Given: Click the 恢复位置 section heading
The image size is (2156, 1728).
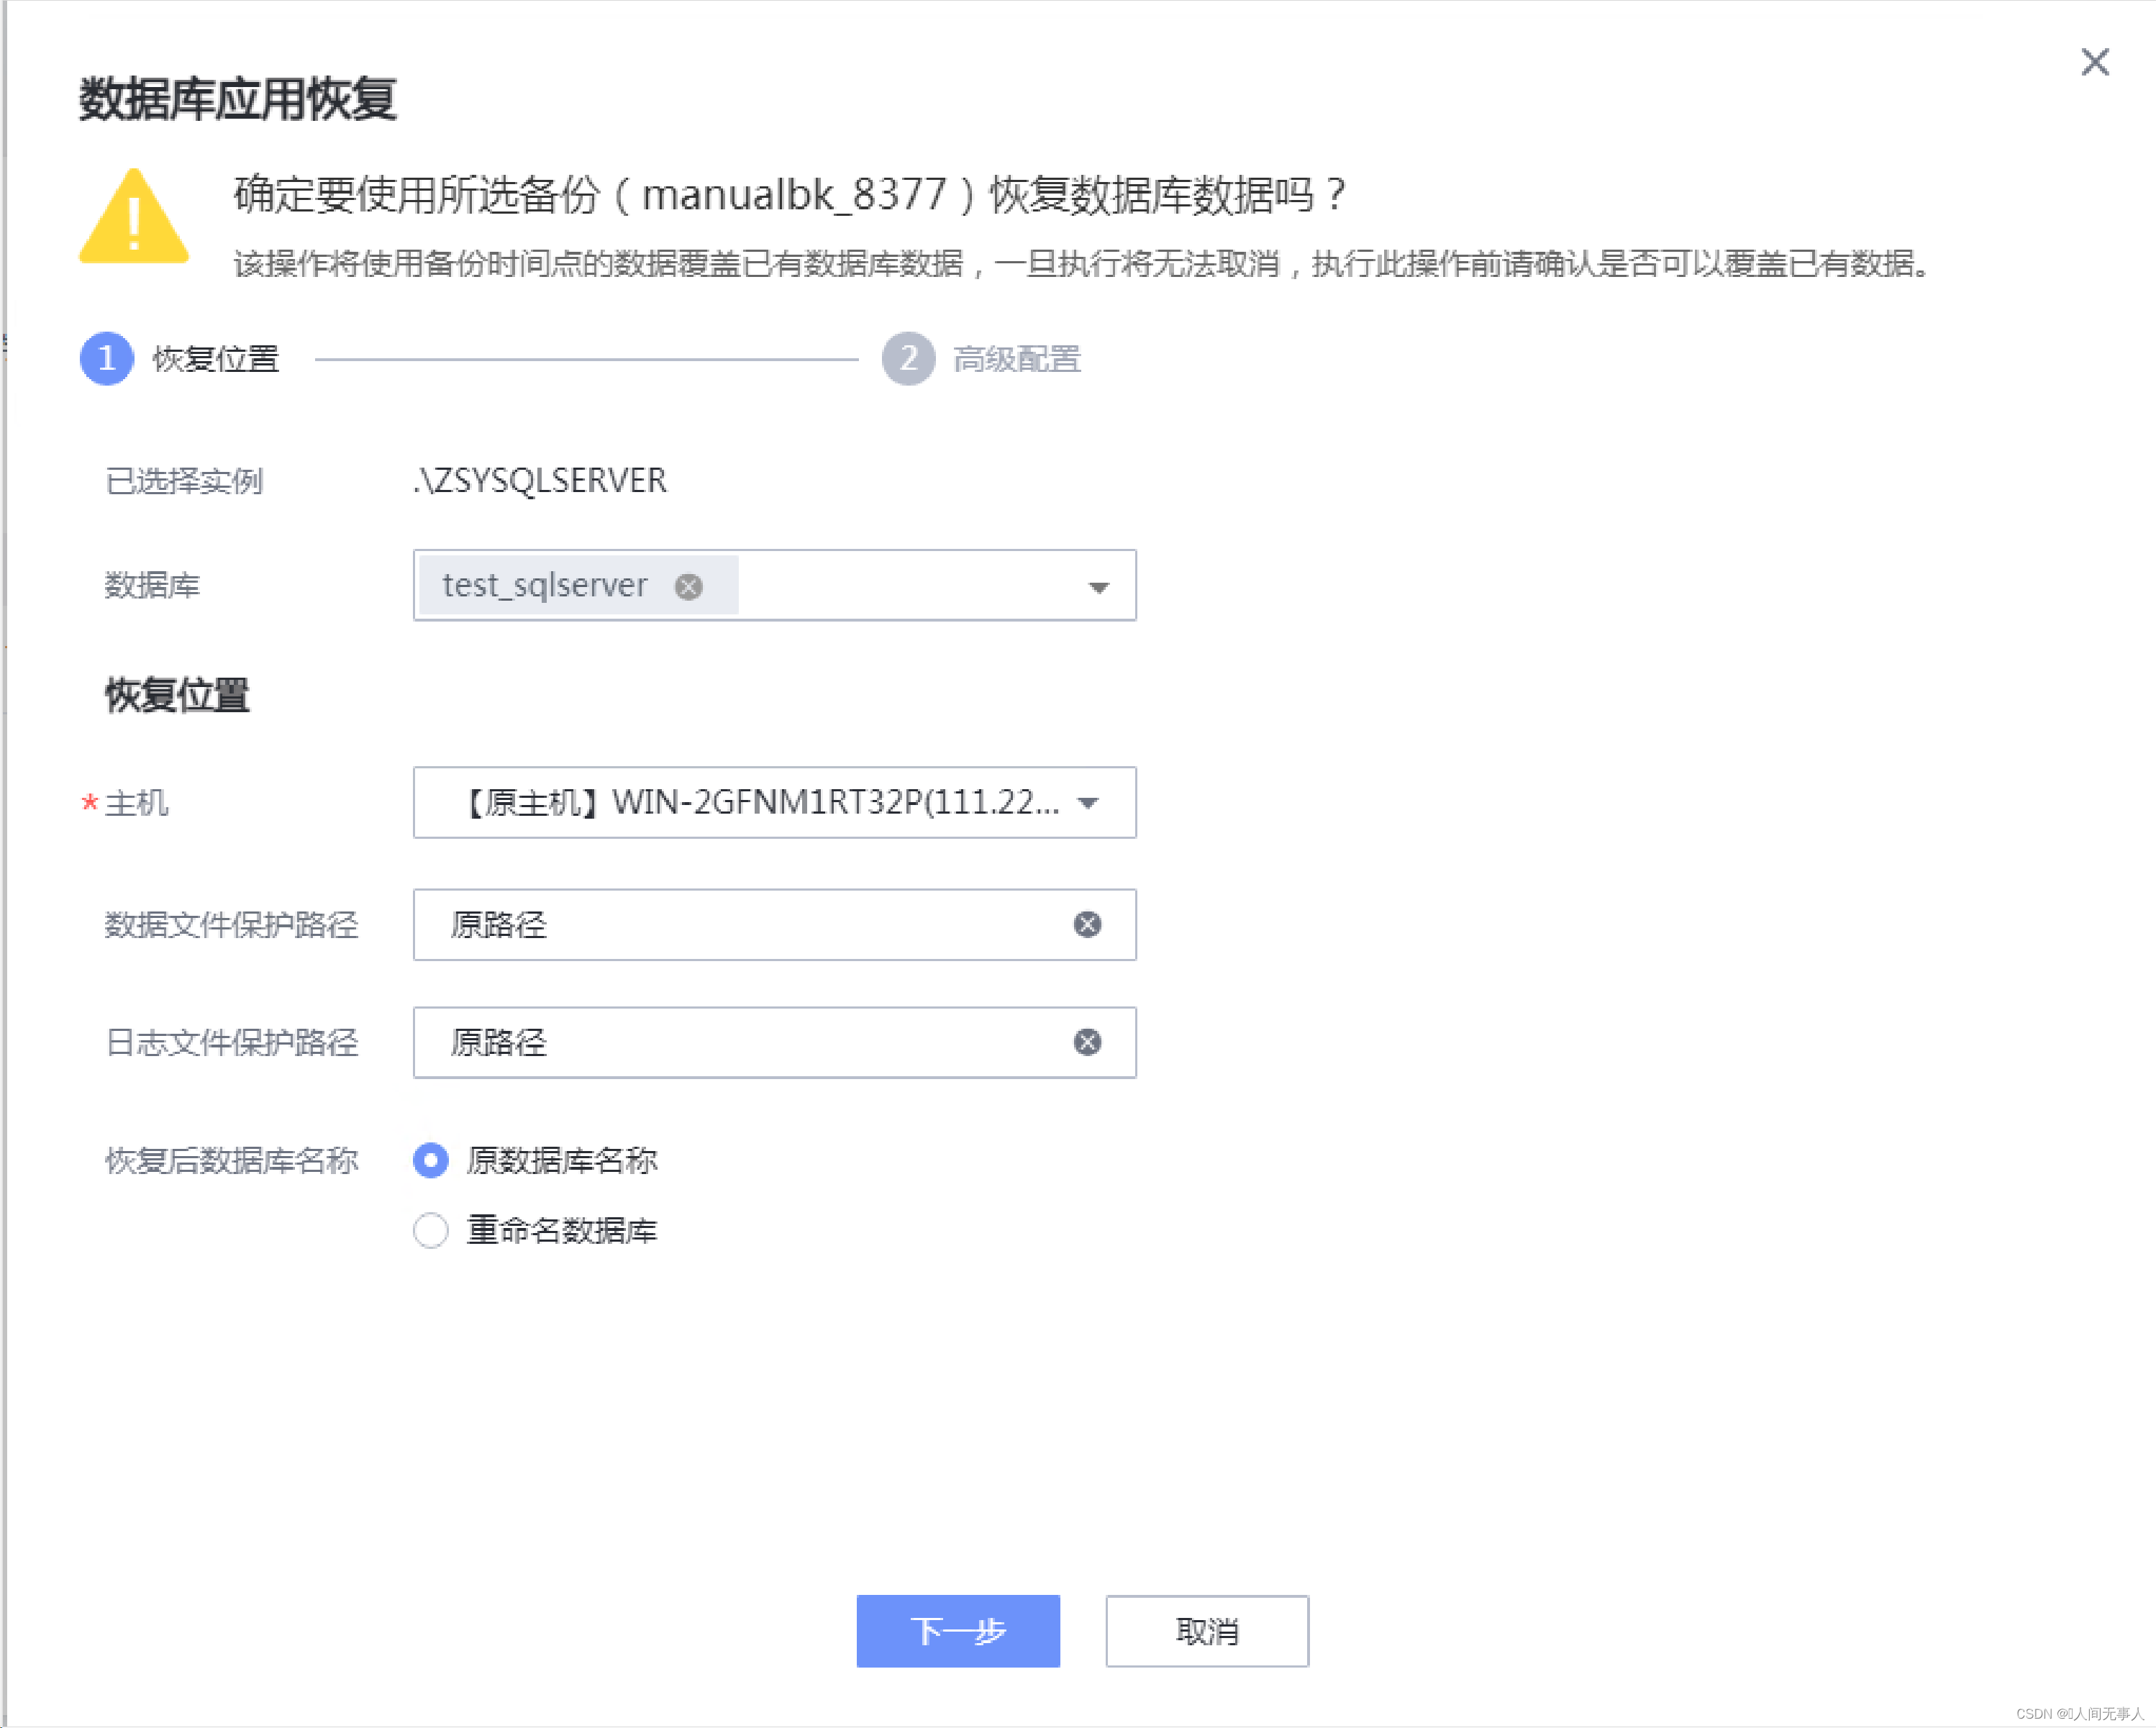Looking at the screenshot, I should tap(177, 695).
